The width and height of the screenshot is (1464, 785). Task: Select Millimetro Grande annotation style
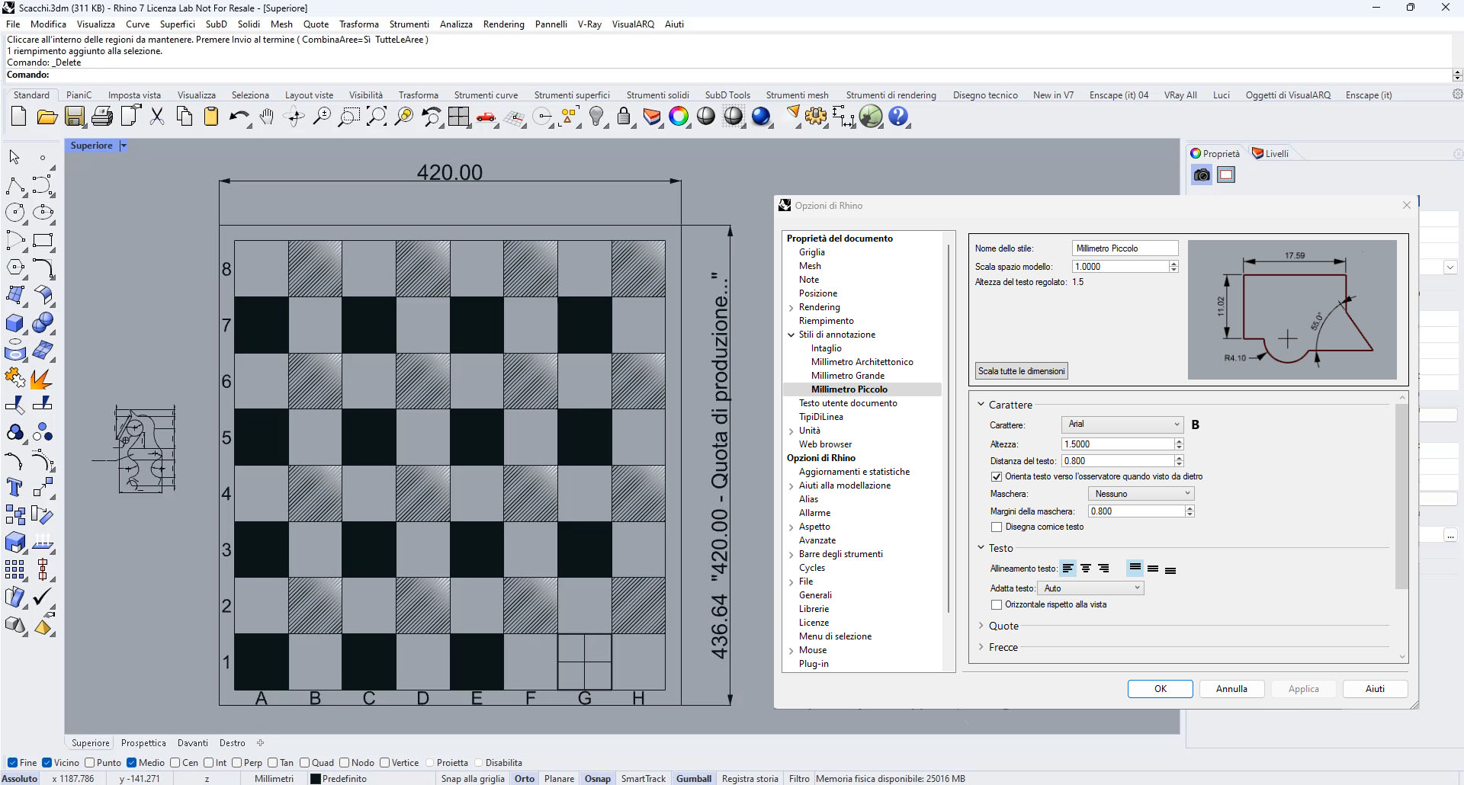(x=848, y=376)
